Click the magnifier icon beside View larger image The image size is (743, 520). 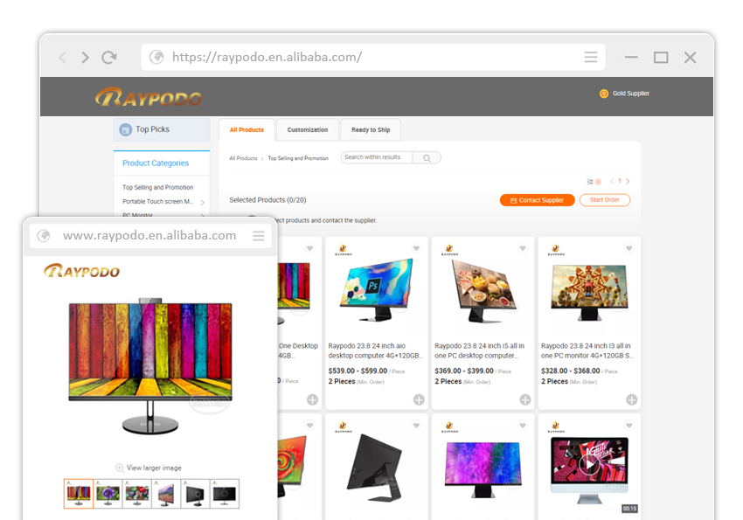(120, 468)
